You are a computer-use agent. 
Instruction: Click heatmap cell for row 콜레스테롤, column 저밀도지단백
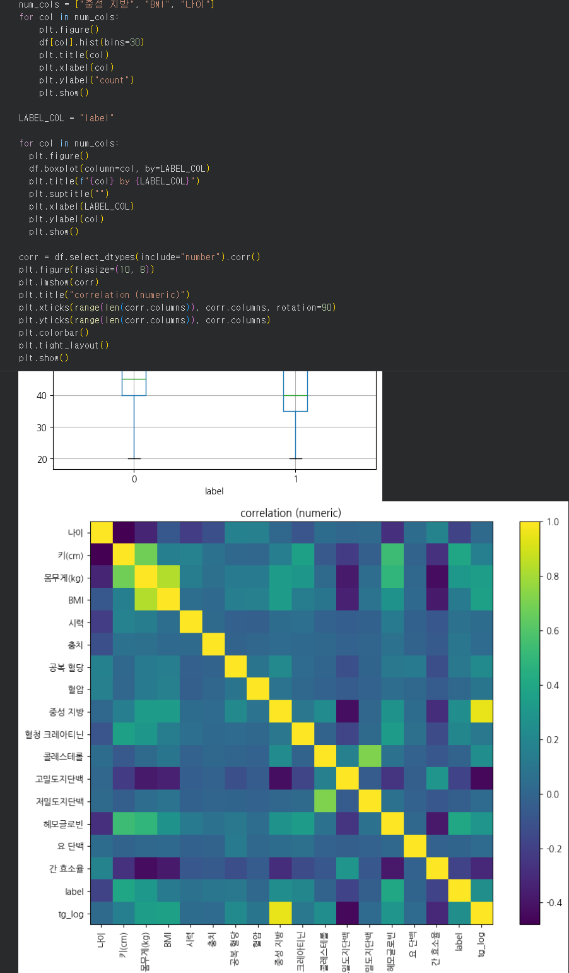pos(370,757)
